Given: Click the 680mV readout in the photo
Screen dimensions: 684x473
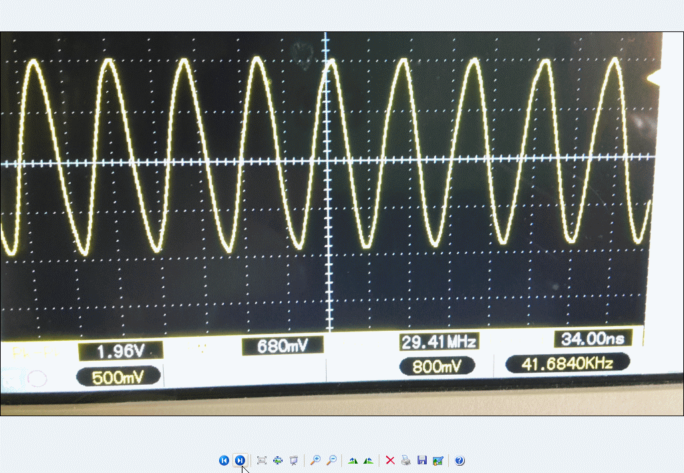Looking at the screenshot, I should point(282,346).
